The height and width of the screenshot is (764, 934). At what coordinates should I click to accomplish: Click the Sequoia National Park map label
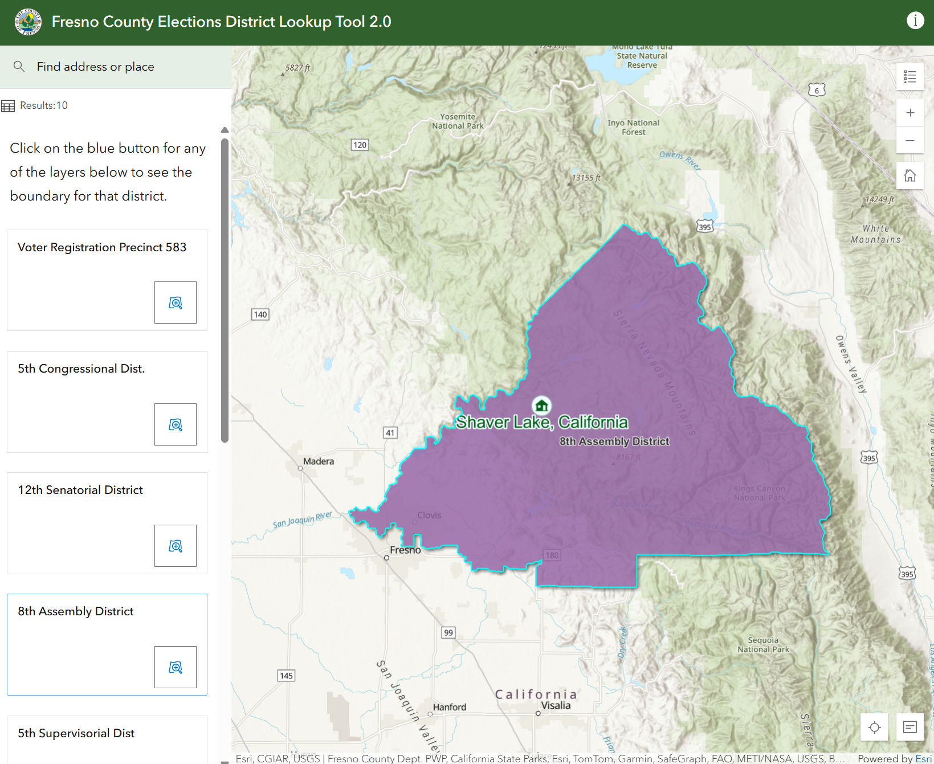(763, 645)
